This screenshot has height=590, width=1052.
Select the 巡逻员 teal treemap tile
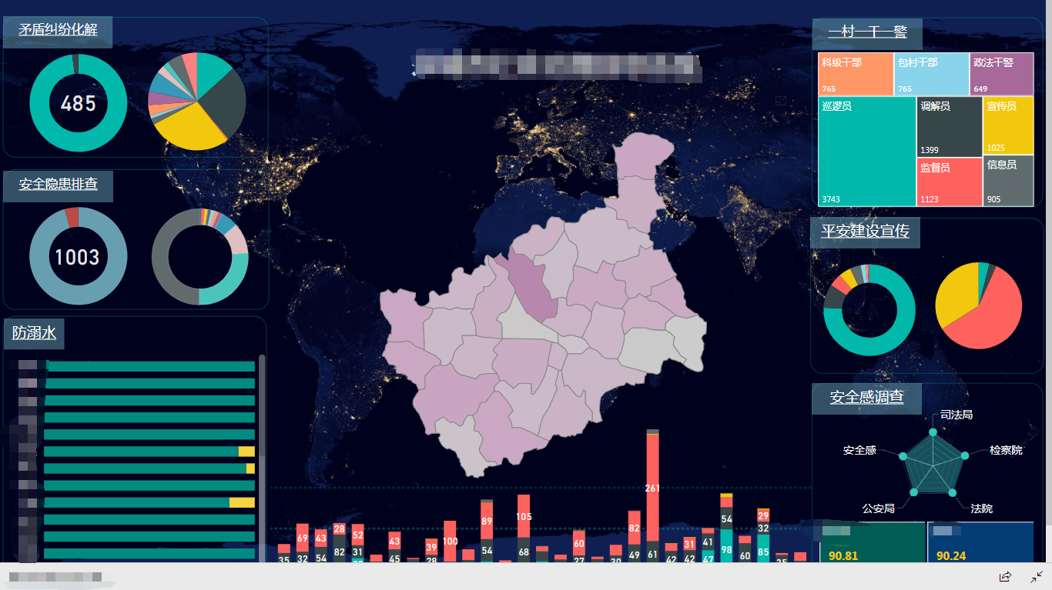[x=866, y=152]
